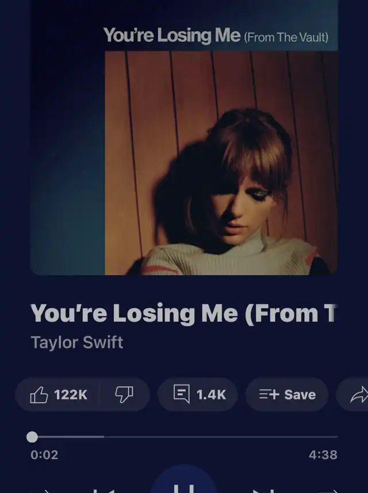Image resolution: width=368 pixels, height=493 pixels.
Task: Open the comments with 1.4K count
Action: click(x=197, y=395)
